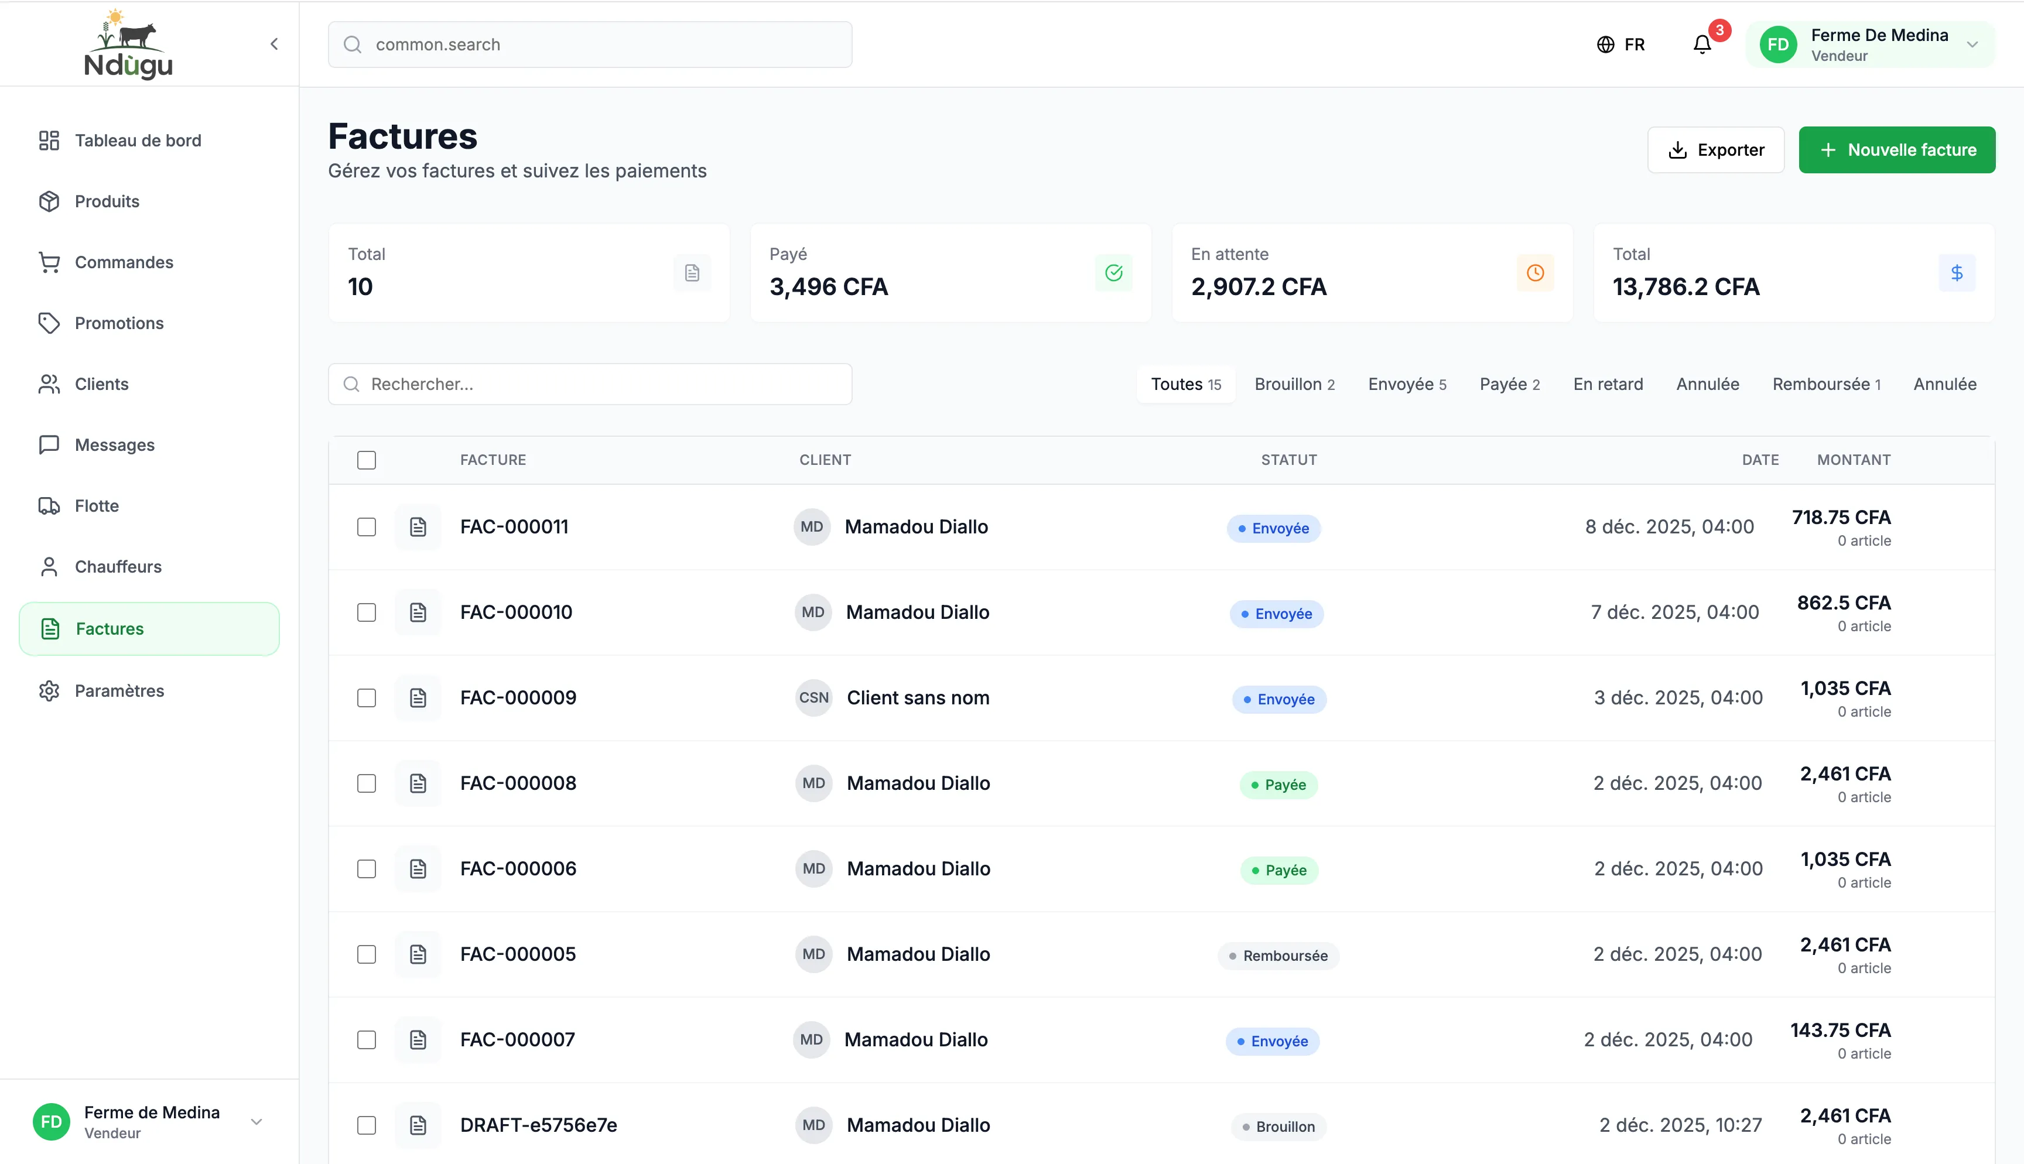This screenshot has width=2024, height=1164.
Task: Switch to the Brouillon tab
Action: click(1294, 385)
